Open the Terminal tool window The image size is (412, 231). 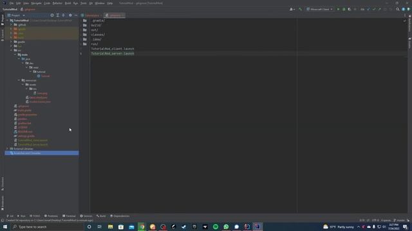[x=69, y=216]
